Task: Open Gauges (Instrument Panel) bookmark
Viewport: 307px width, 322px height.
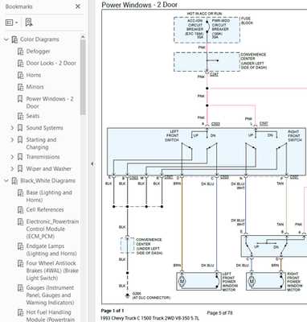Action: click(50, 295)
